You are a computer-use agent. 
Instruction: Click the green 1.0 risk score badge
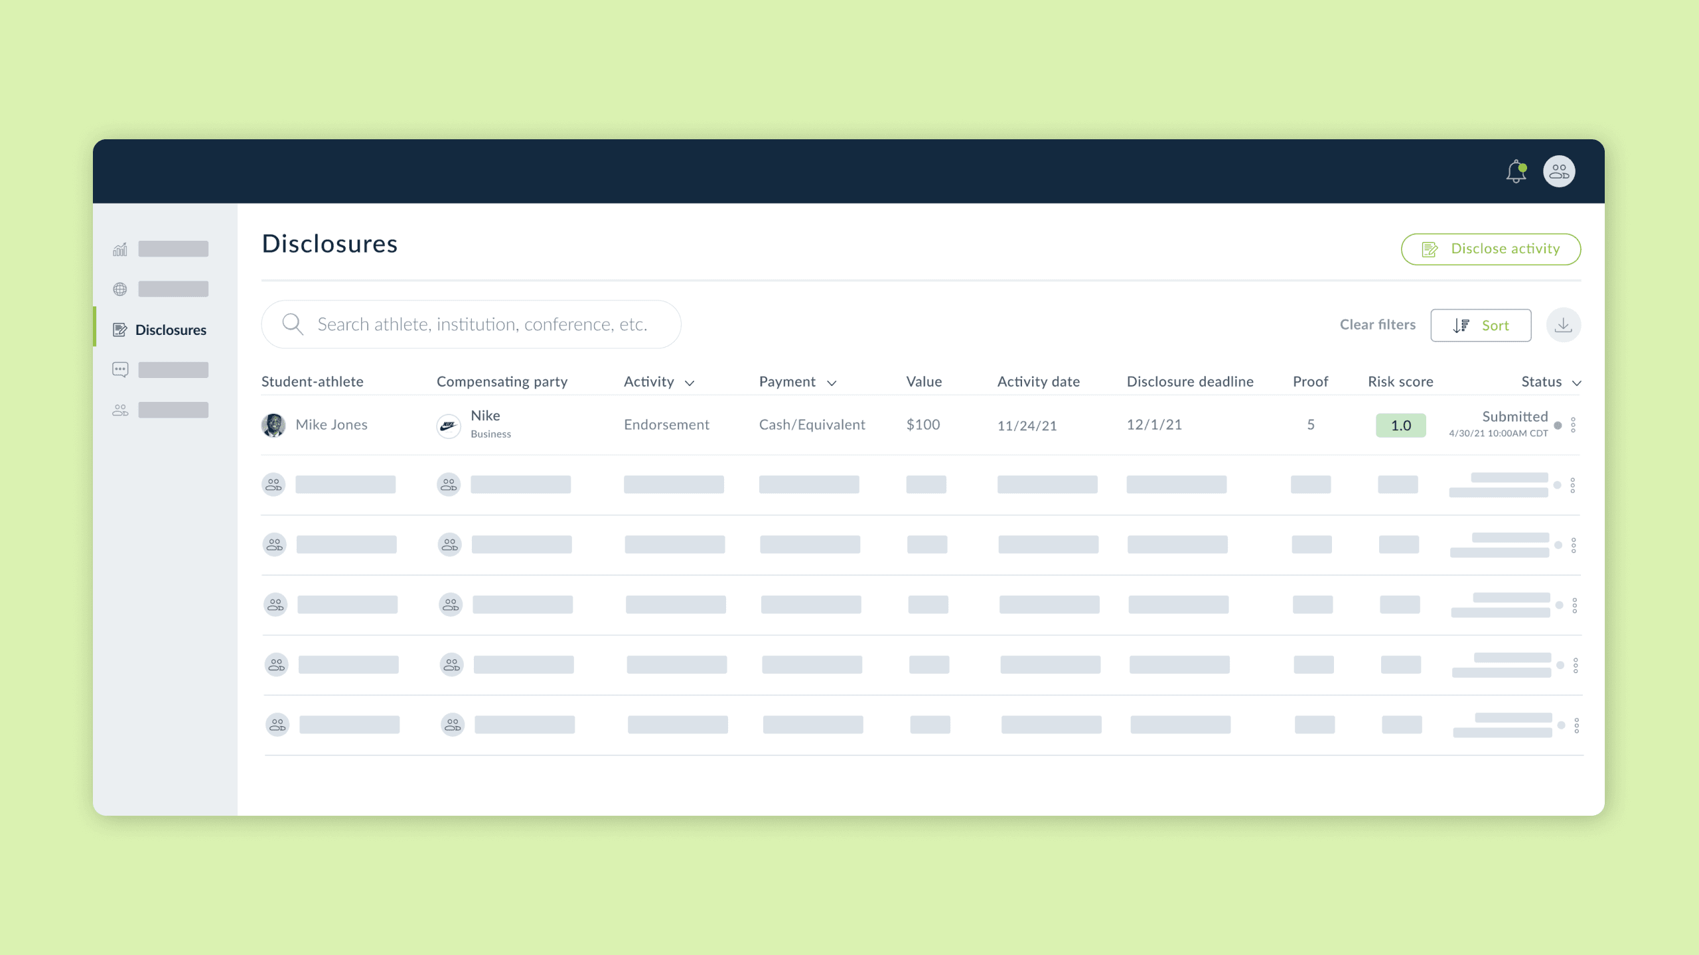[1400, 425]
